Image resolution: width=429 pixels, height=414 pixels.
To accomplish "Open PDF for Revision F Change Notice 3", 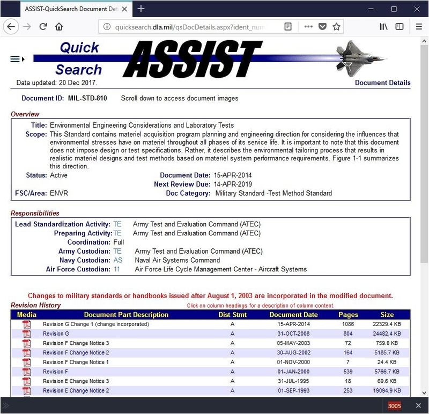I will 26,343.
